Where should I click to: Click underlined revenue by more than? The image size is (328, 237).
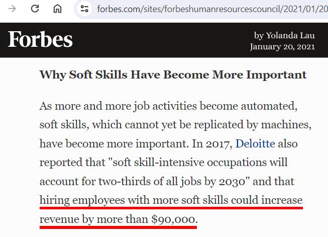[94, 219]
